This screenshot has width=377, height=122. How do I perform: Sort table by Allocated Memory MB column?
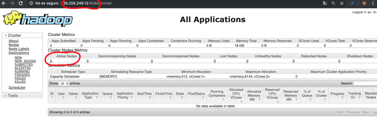(254, 95)
